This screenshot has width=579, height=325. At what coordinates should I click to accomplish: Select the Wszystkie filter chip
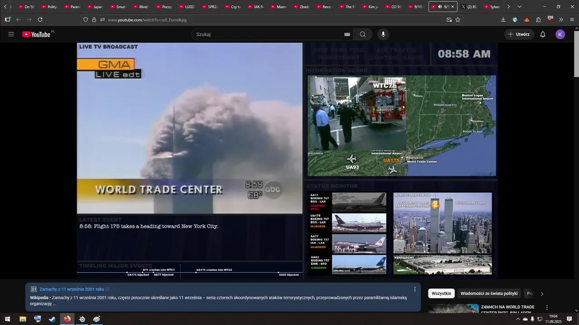coord(441,293)
